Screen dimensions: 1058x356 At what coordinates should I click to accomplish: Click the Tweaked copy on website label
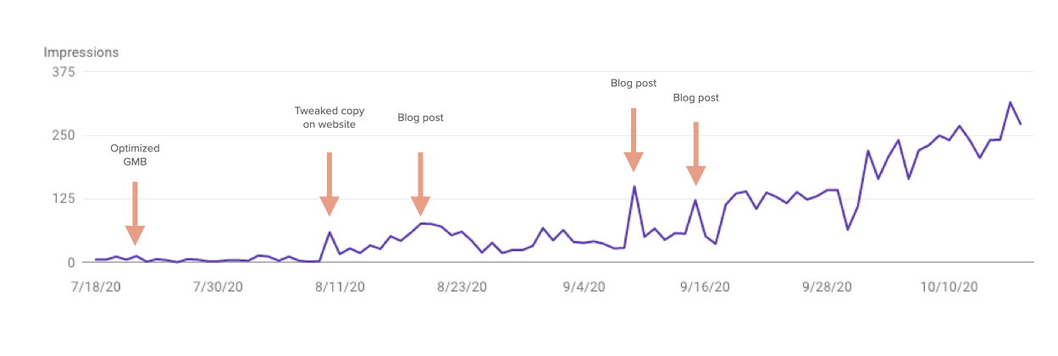[330, 118]
